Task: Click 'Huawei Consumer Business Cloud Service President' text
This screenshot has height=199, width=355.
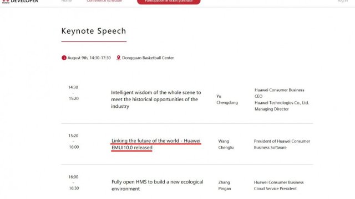Action: tap(278, 185)
